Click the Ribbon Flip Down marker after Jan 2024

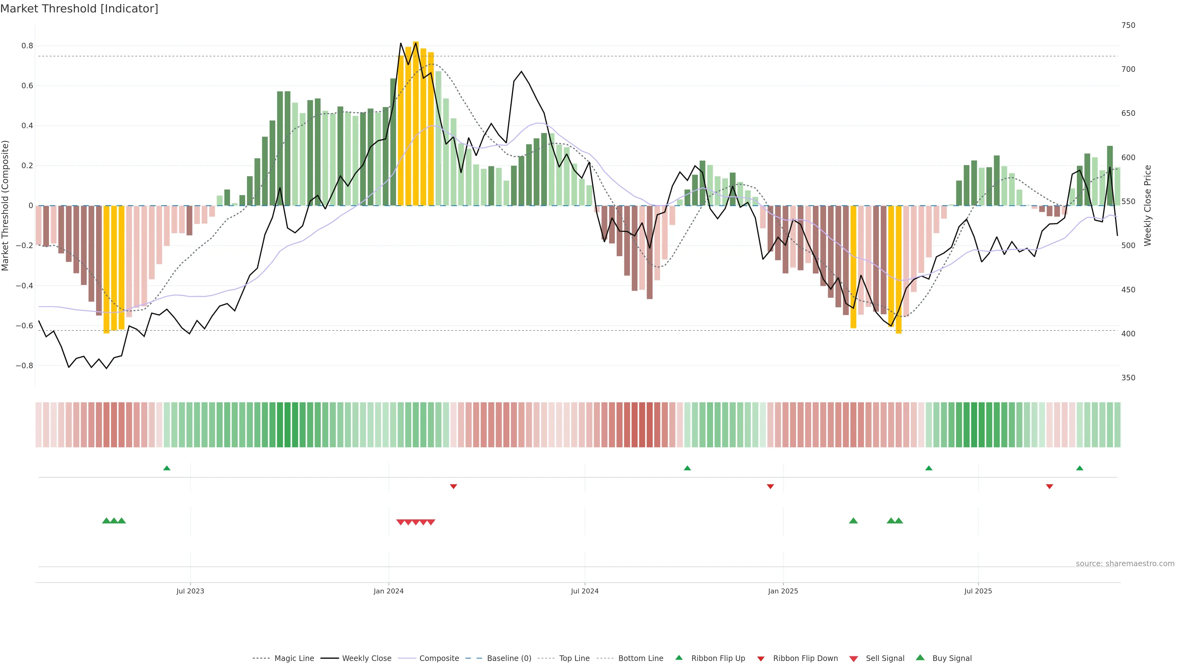click(453, 487)
